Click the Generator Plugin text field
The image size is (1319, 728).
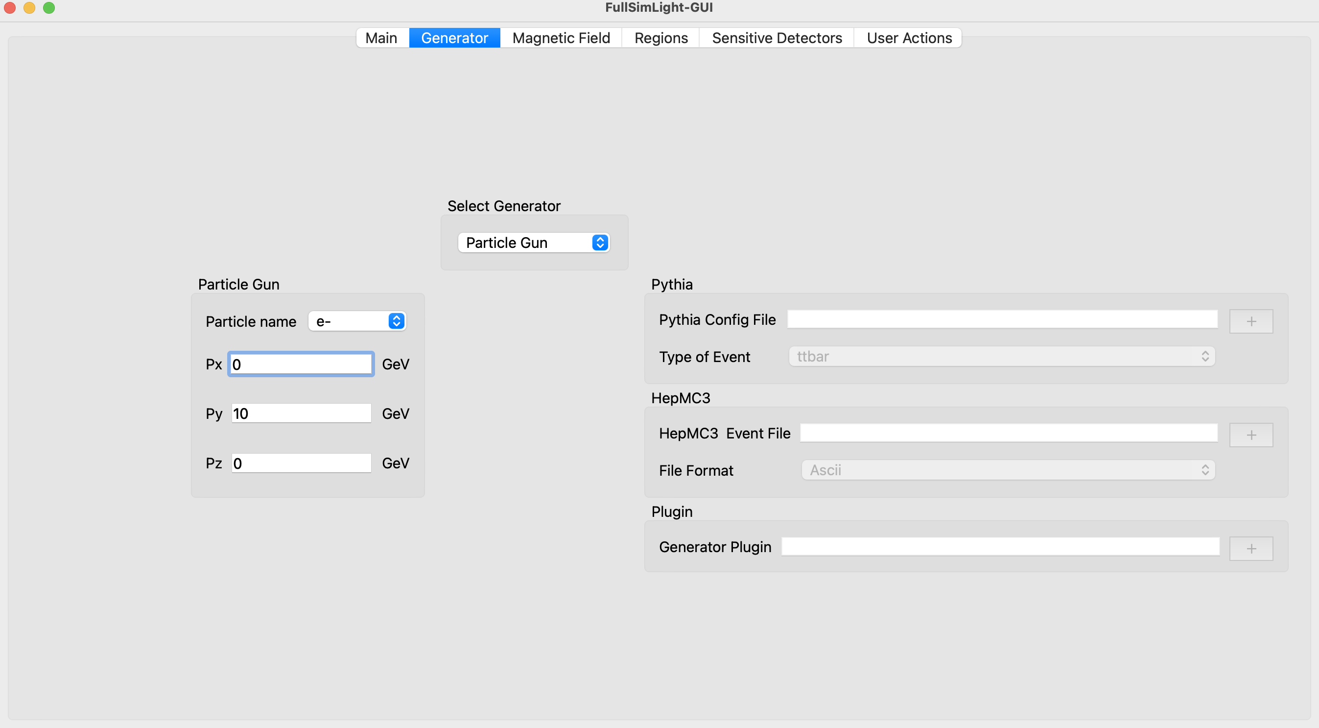(x=1000, y=547)
